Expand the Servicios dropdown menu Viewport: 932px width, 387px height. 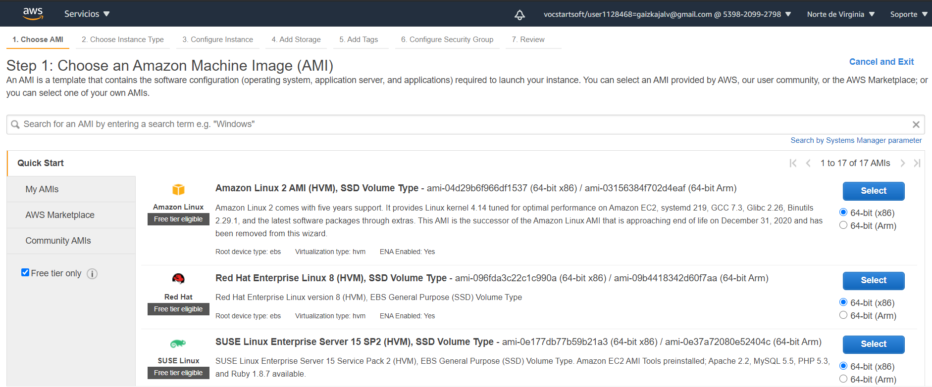(87, 14)
